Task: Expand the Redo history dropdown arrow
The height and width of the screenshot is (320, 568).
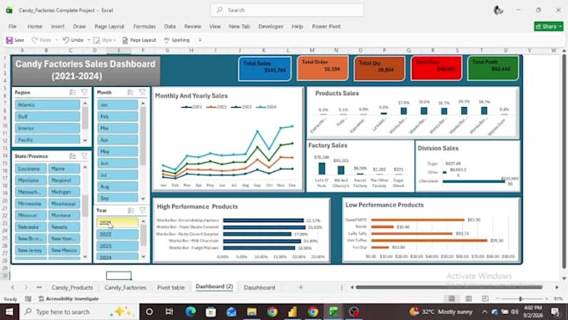Action: point(57,40)
